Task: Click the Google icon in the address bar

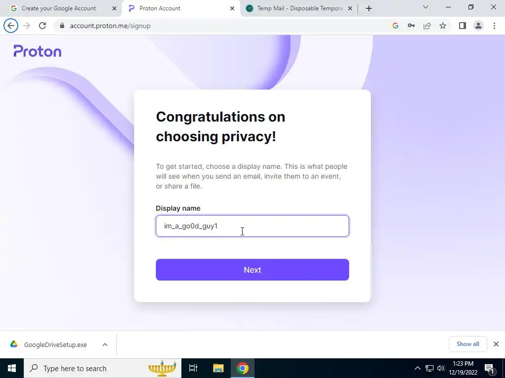Action: 396,26
